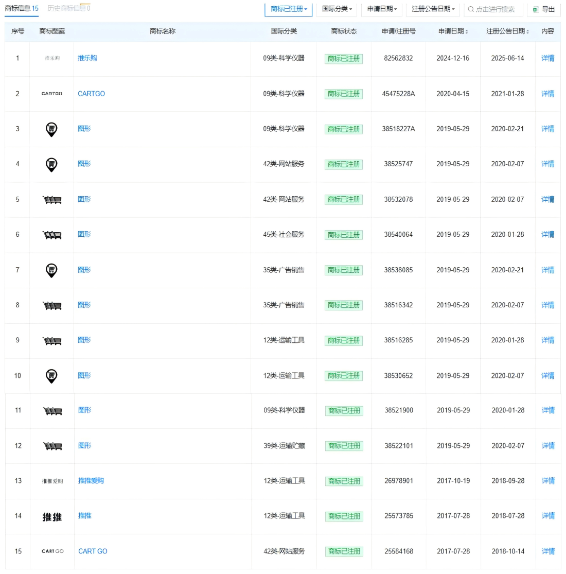Click 详情 for trademark 82562832
Screen dimensions: 566x574
click(x=547, y=58)
